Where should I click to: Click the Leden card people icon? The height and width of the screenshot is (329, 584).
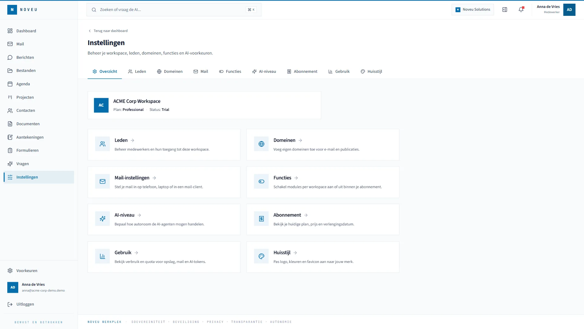(103, 144)
